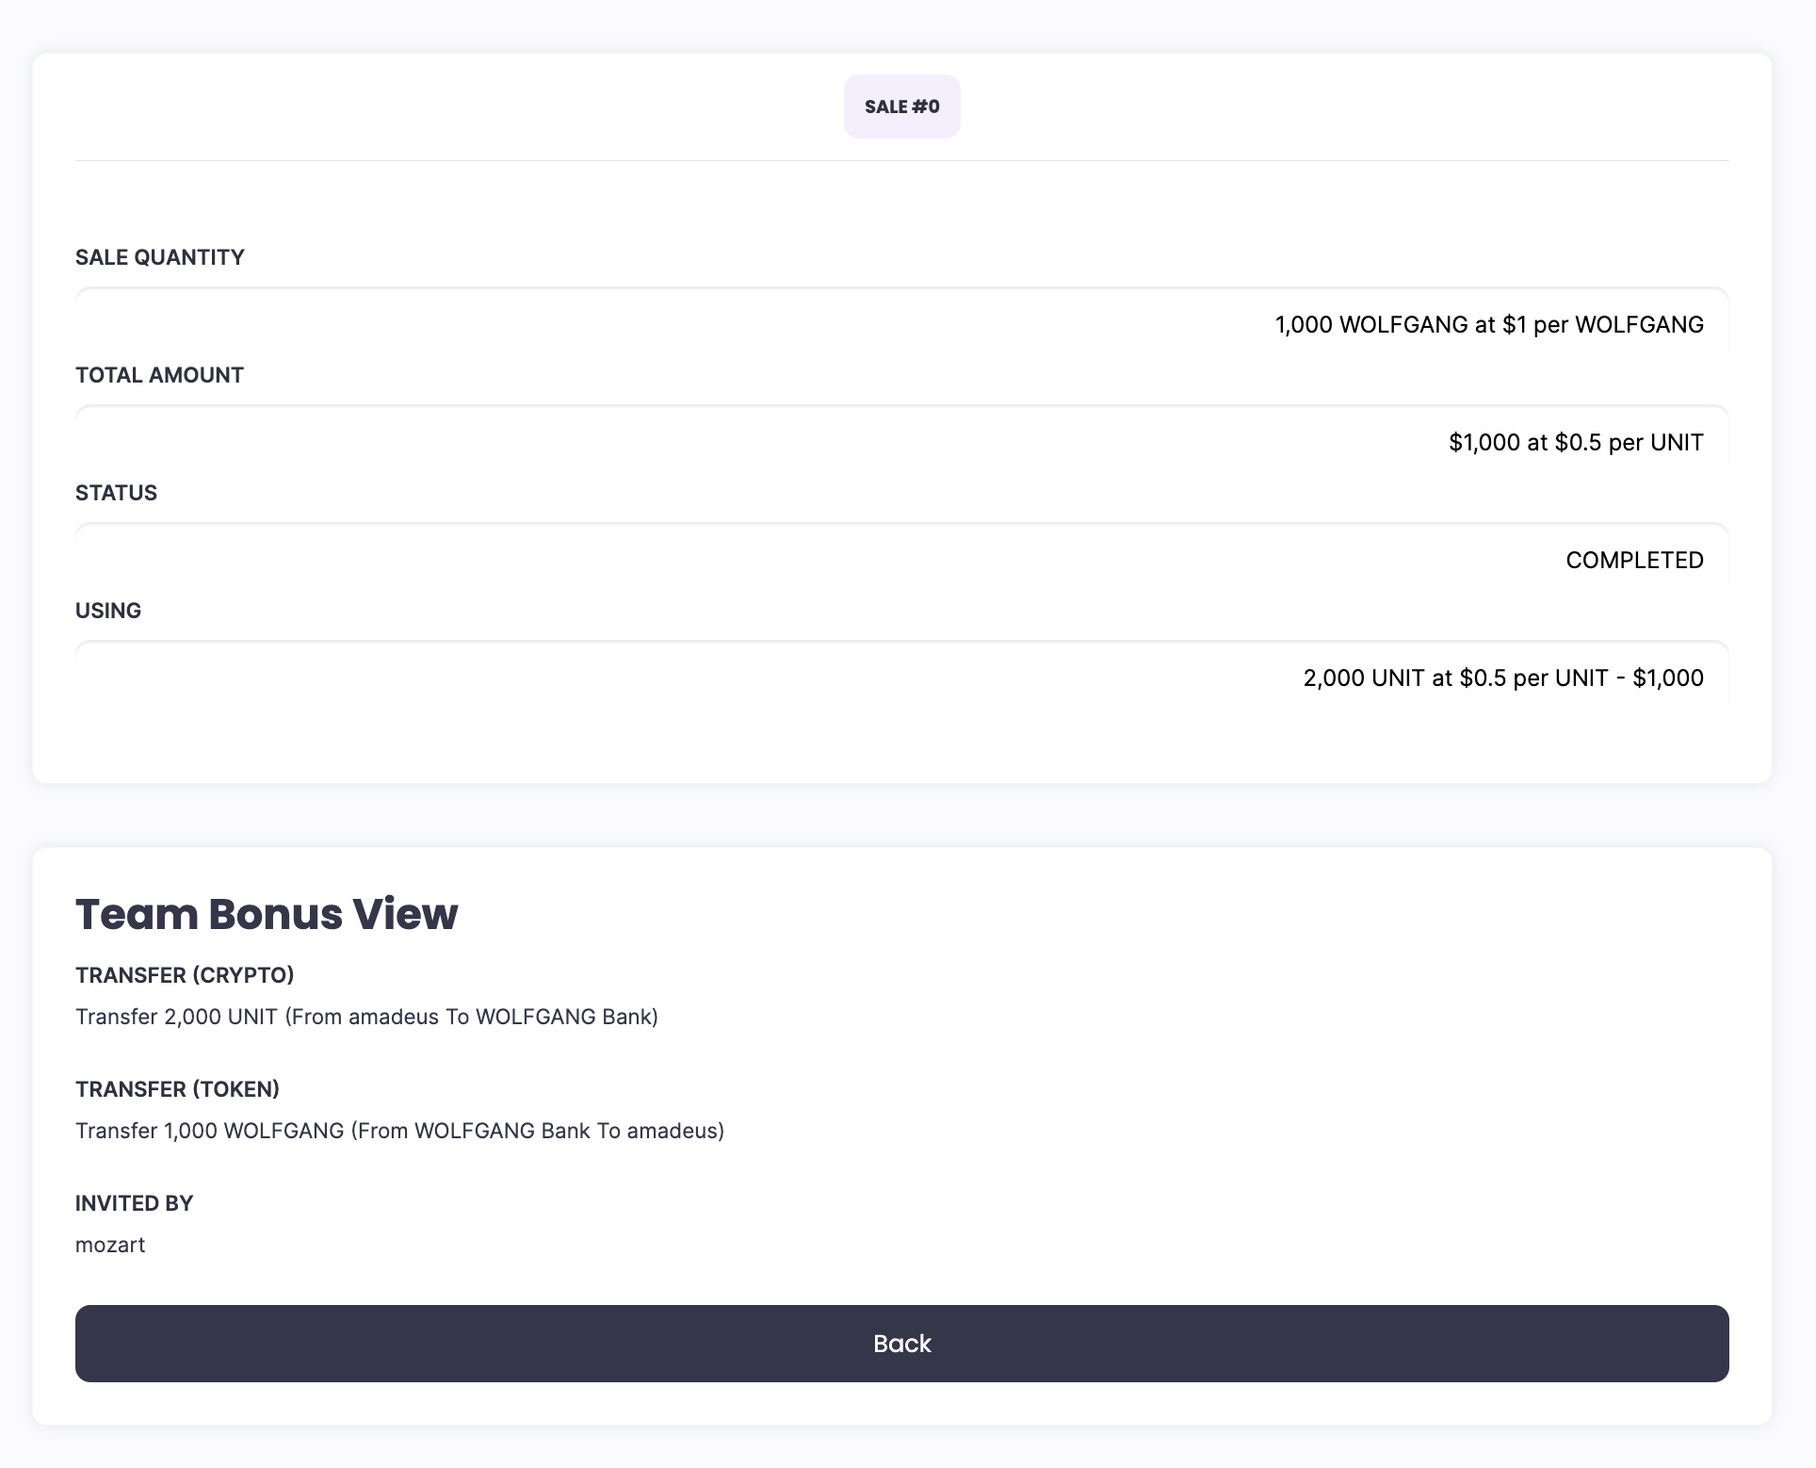The width and height of the screenshot is (1816, 1468).
Task: Click the Sale Quantity value field
Action: coord(901,324)
